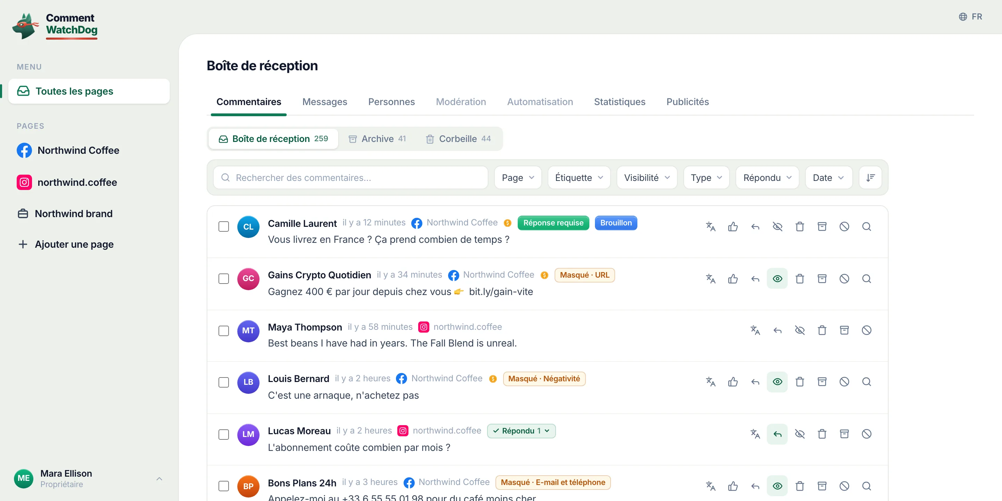Viewport: 1002px width, 501px height.
Task: Change language with FR button
Action: 970,17
